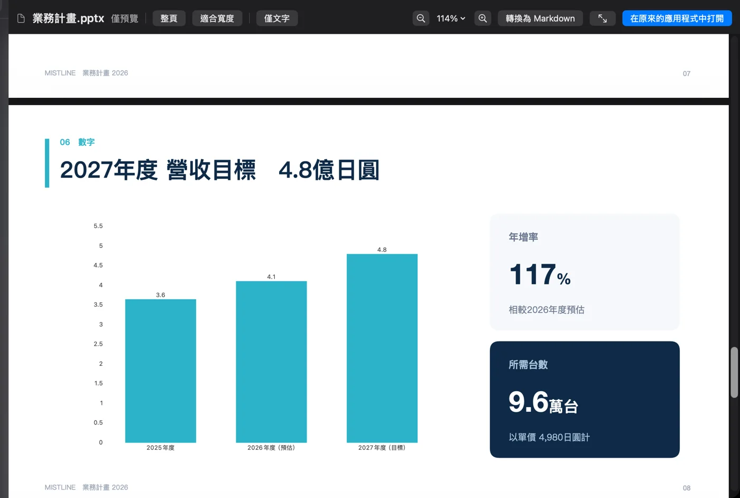
Task: Click the 2026年度（預估）bar in the chart
Action: (271, 362)
